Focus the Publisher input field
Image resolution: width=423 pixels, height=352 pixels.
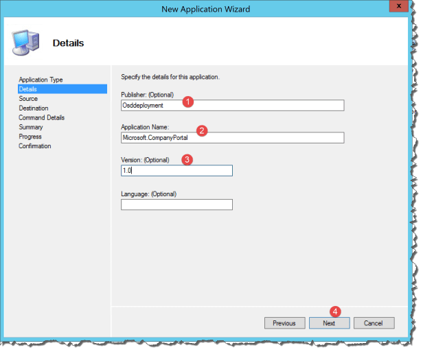click(233, 106)
